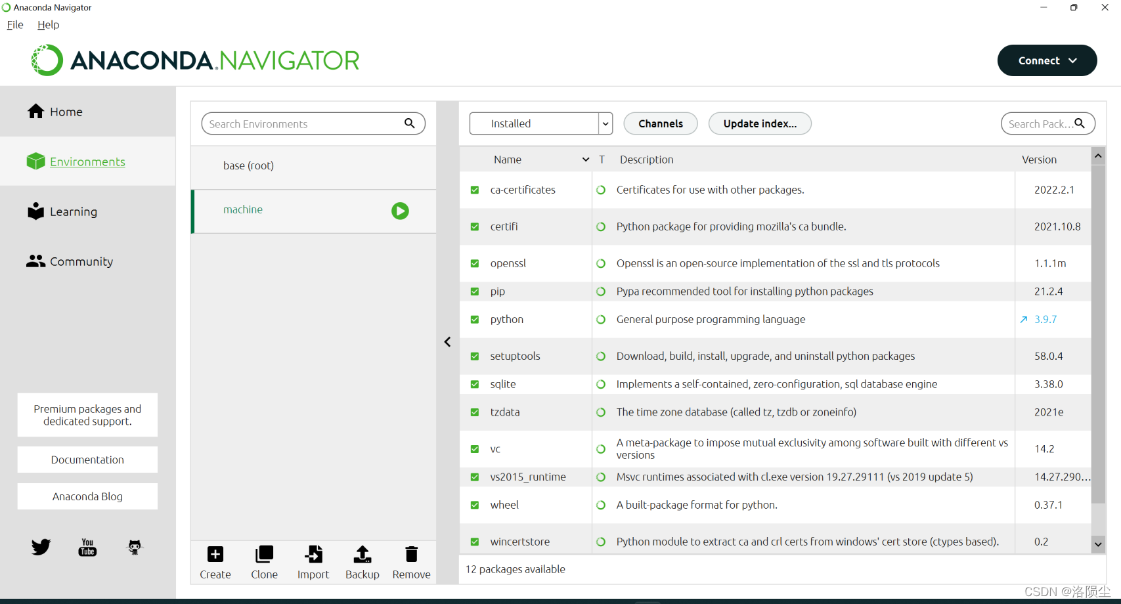Click the T column header
The width and height of the screenshot is (1121, 604).
pyautogui.click(x=602, y=160)
